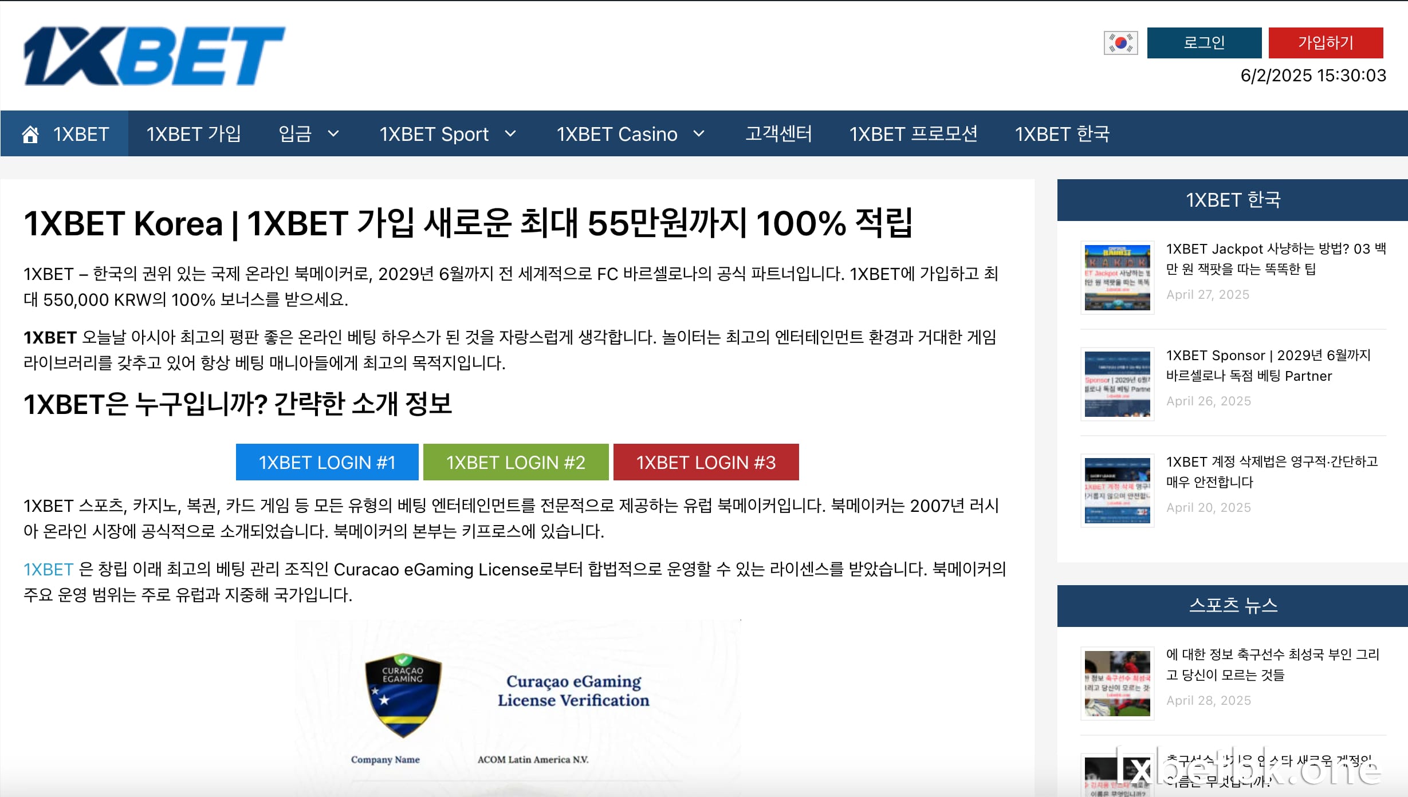Screen dimensions: 1408x797
Task: Click the date April 26, 2025
Action: (1209, 401)
